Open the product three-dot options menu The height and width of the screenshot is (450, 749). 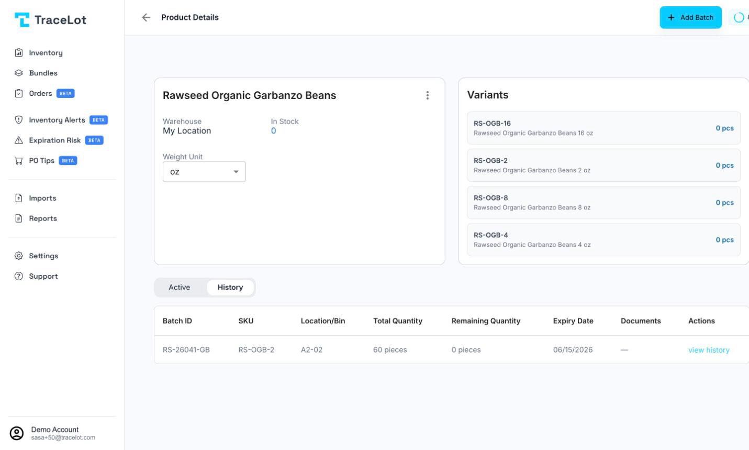(427, 95)
